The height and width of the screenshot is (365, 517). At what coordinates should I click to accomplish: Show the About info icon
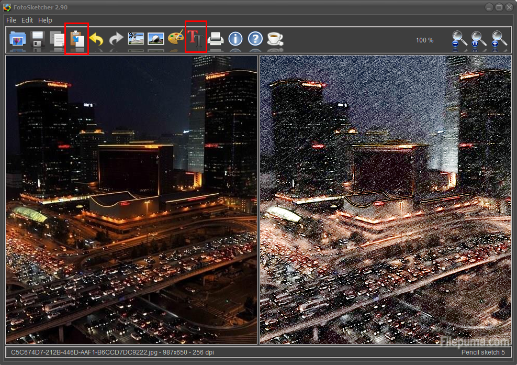pos(235,39)
